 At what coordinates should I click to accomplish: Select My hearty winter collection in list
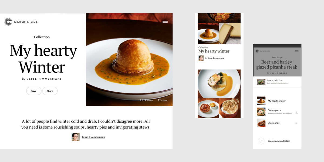tap(277, 101)
